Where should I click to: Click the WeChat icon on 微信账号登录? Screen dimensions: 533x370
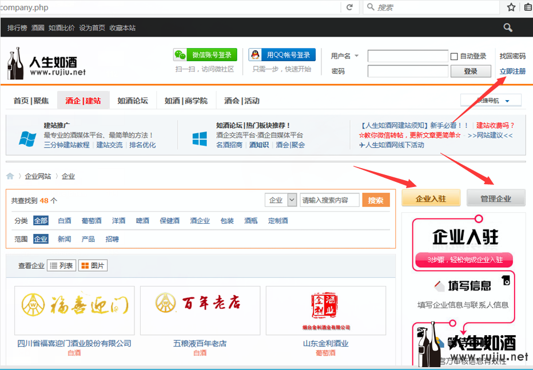(x=180, y=55)
